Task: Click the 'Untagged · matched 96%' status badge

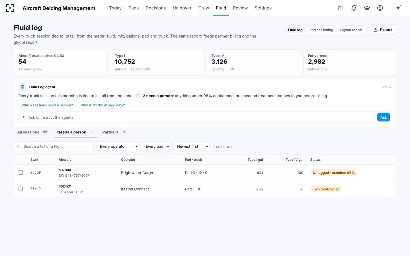Action: 334,173
